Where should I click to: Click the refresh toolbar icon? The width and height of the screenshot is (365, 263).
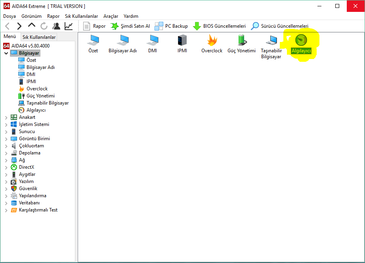pos(44,26)
